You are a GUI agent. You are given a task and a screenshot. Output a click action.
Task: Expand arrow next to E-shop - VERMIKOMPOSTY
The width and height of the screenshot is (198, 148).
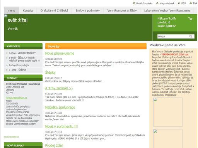pyautogui.click(x=7, y=53)
